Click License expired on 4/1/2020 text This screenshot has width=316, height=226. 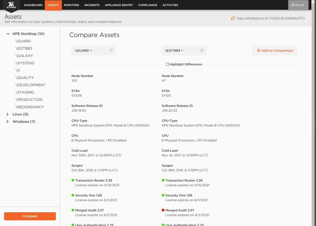(187, 215)
